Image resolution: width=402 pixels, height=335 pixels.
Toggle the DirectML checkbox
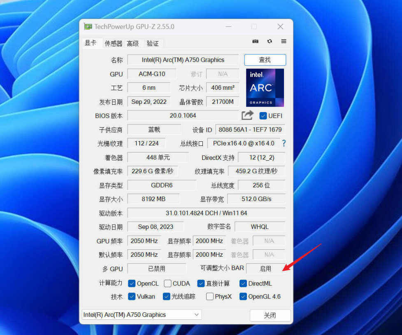(243, 283)
